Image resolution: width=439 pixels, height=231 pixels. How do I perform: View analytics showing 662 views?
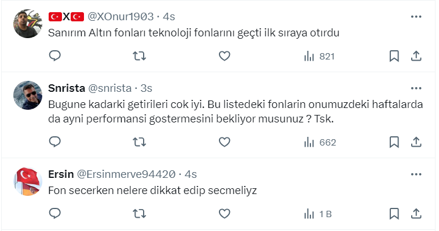point(319,142)
